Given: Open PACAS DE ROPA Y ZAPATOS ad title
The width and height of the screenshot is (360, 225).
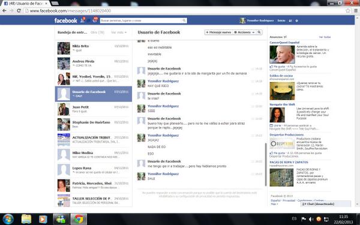Looking at the screenshot, I should 289,162.
